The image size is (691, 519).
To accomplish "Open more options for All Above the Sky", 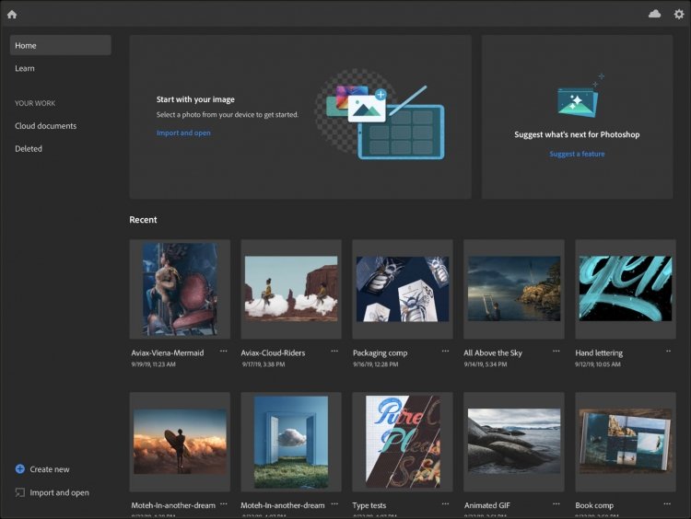I will click(556, 351).
